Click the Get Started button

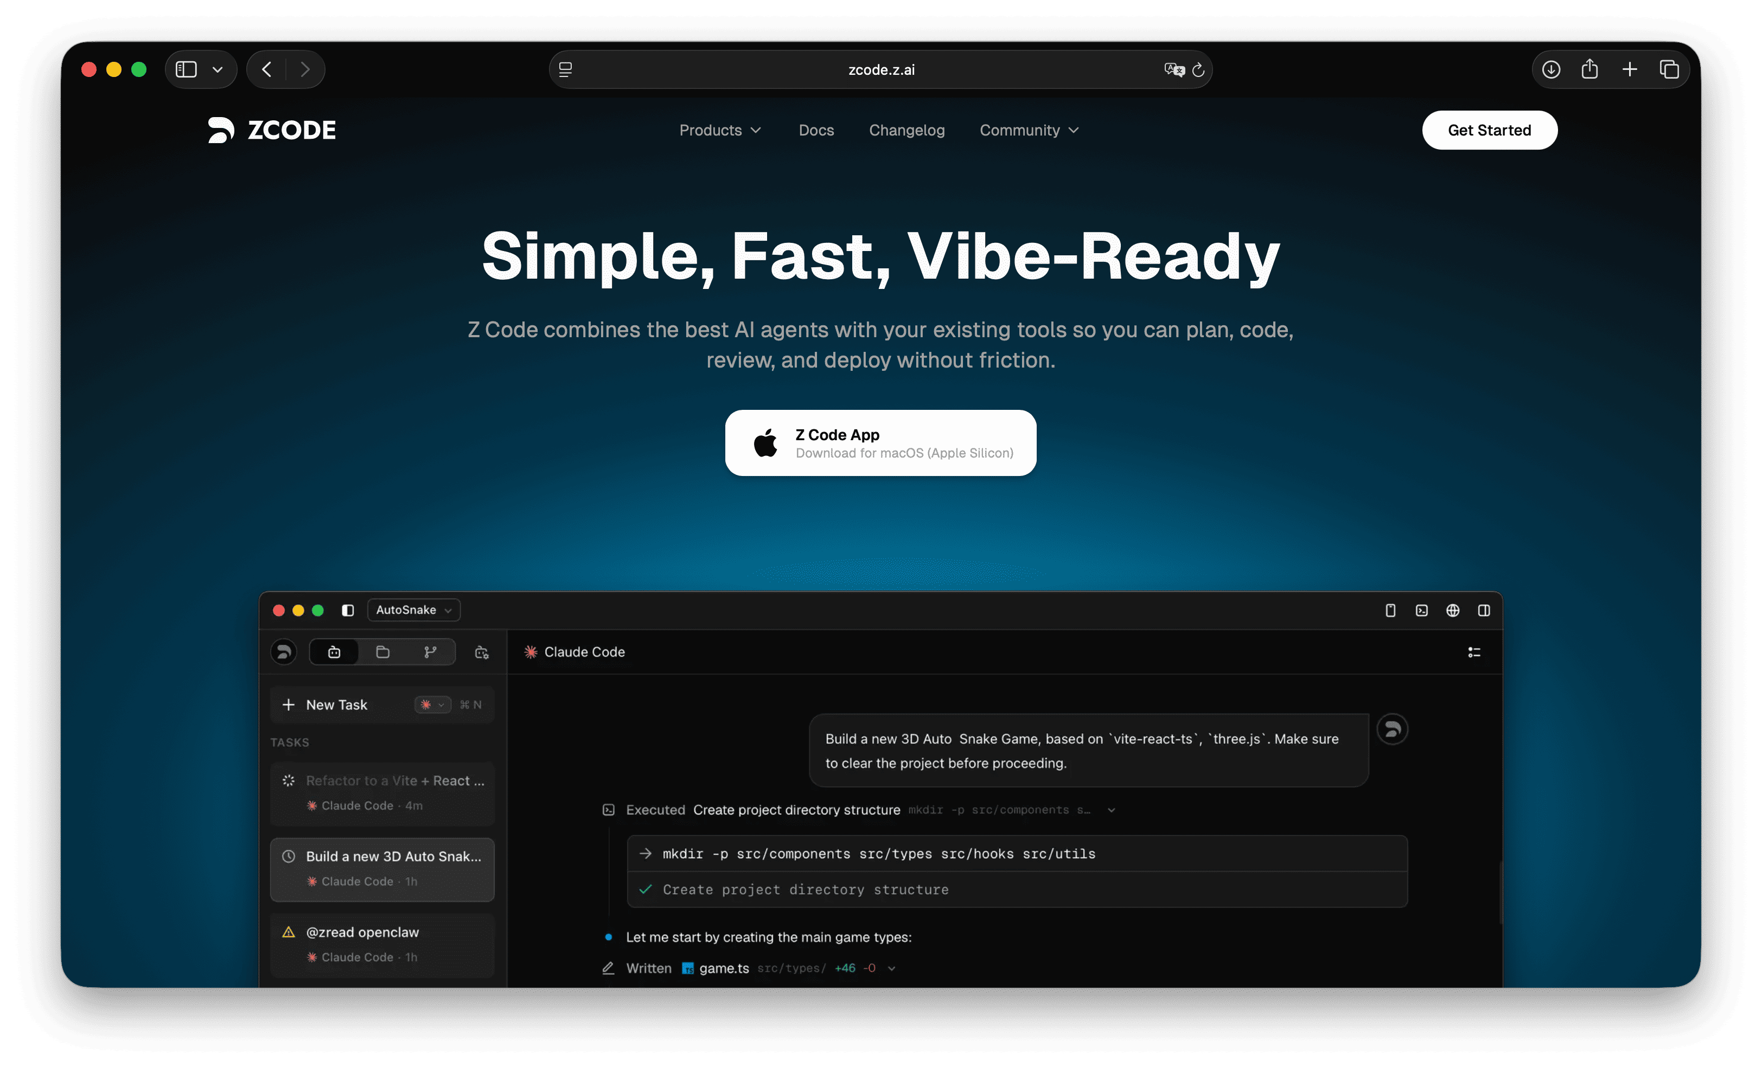point(1490,130)
